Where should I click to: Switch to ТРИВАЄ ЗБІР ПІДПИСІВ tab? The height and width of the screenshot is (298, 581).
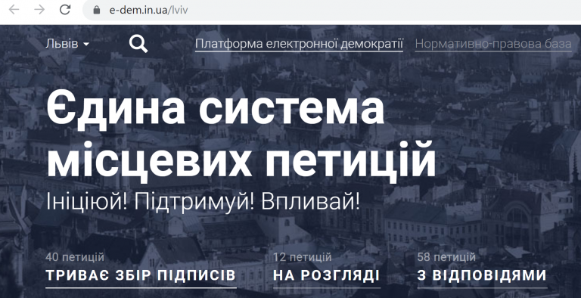pyautogui.click(x=141, y=275)
